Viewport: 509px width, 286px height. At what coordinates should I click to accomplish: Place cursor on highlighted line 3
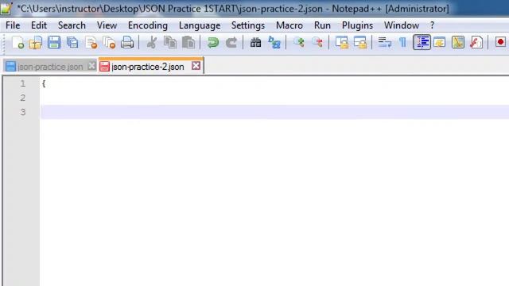(274, 112)
